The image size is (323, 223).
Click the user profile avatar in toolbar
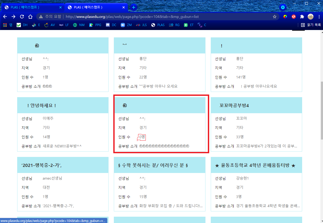tap(311, 17)
